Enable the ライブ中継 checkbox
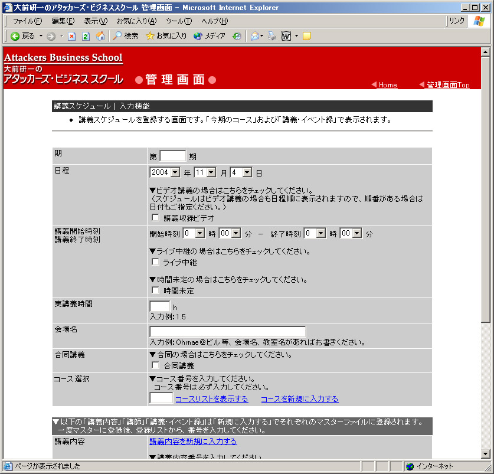The height and width of the screenshot is (474, 494). (x=155, y=262)
